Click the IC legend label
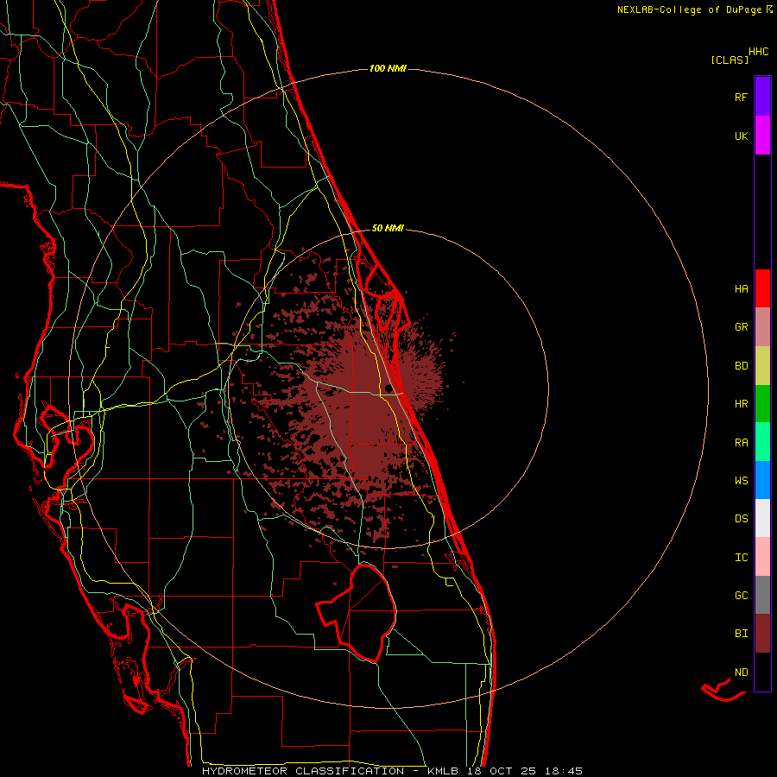The width and height of the screenshot is (777, 777). coord(741,558)
